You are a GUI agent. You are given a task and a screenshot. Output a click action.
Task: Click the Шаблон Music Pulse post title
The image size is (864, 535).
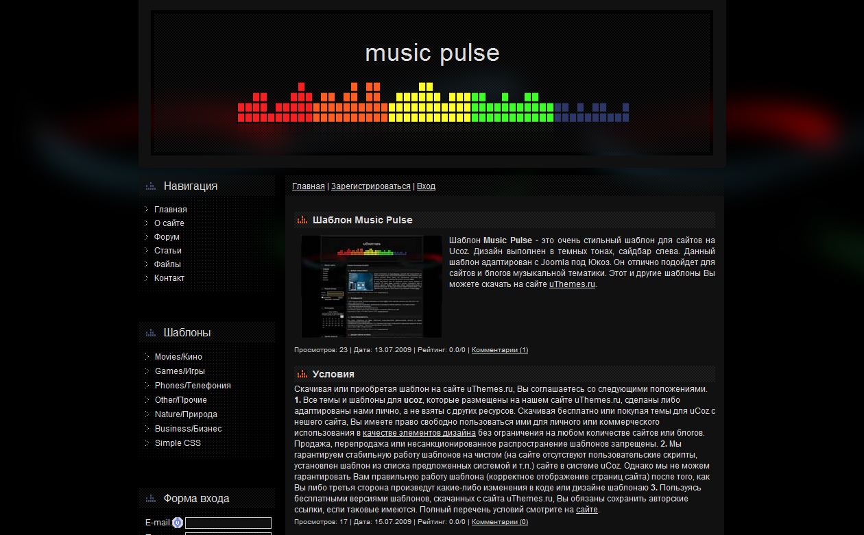[x=362, y=220]
